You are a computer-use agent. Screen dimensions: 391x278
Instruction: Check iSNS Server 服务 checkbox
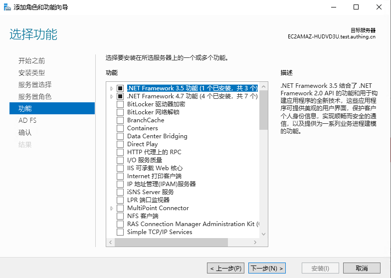pyautogui.click(x=120, y=192)
